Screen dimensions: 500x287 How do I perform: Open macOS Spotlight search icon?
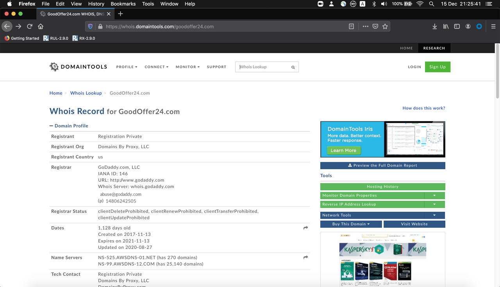pyautogui.click(x=431, y=4)
